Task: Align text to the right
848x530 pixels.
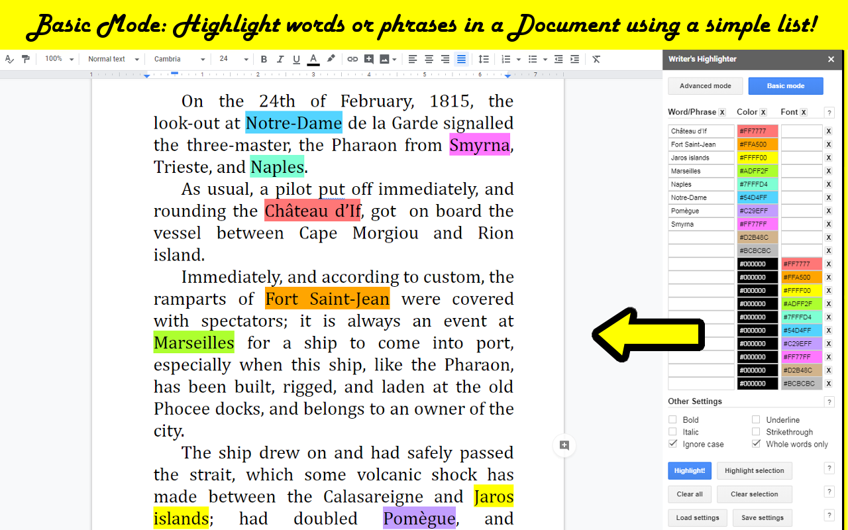Action: click(x=445, y=59)
